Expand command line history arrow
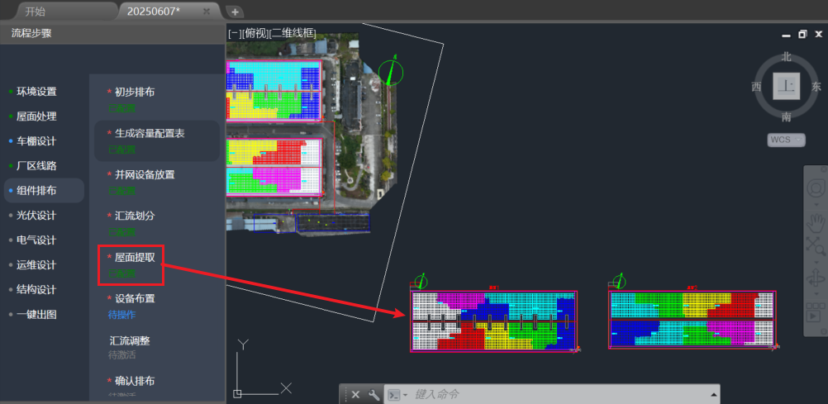This screenshot has width=828, height=404. click(x=714, y=395)
